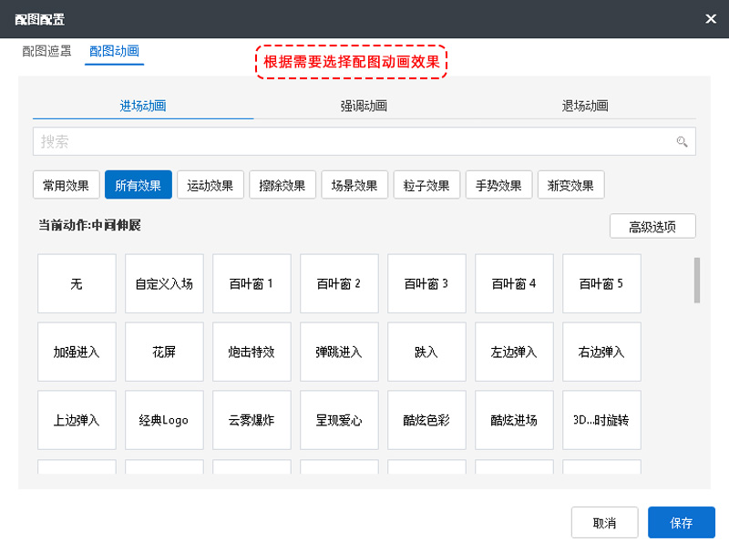Select the 炮击特效 effect
This screenshot has width=729, height=542.
click(252, 352)
